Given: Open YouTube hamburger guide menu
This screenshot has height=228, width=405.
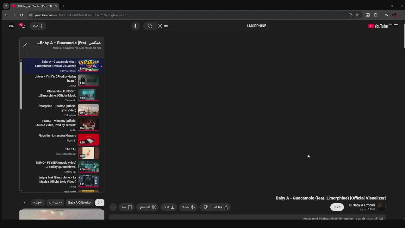Looking at the screenshot, I should tap(396, 26).
